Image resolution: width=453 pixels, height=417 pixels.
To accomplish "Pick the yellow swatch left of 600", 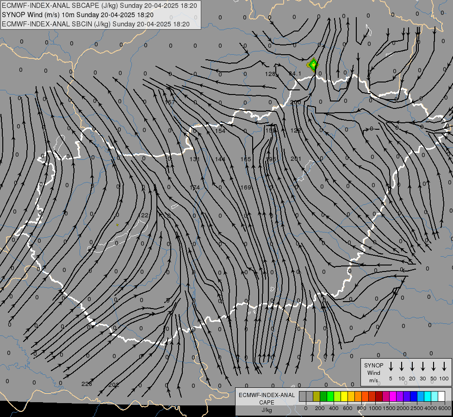I will [x=344, y=397].
